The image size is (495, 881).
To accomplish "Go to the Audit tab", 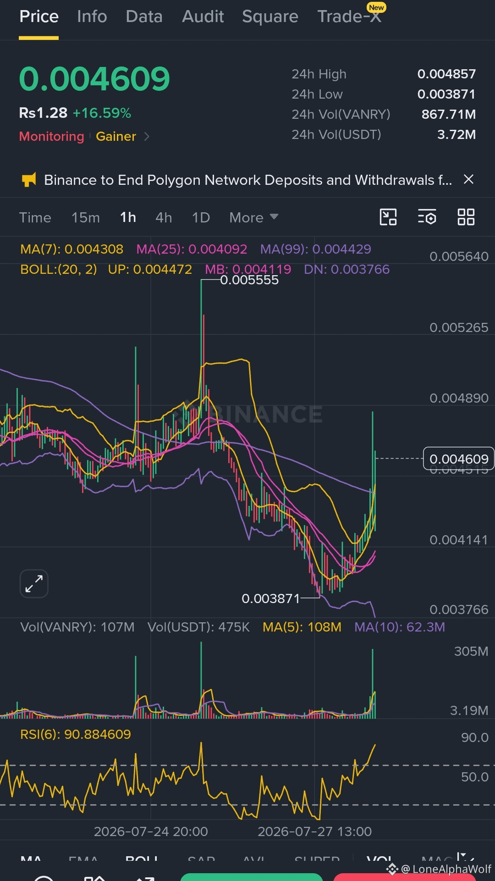I will click(203, 17).
